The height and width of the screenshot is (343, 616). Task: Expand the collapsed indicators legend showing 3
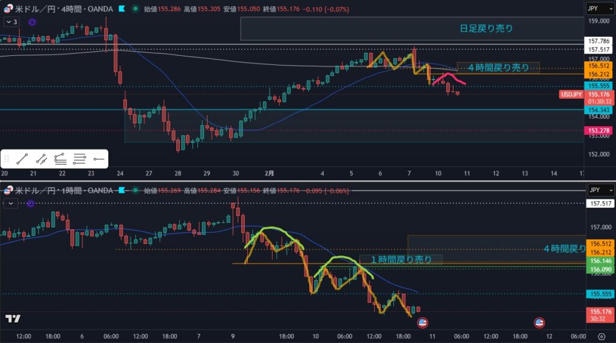[11, 22]
